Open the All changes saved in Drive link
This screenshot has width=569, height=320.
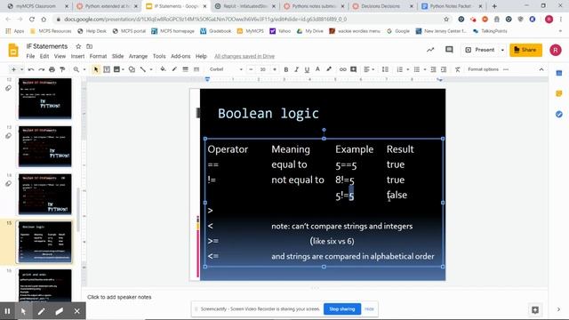coord(244,56)
